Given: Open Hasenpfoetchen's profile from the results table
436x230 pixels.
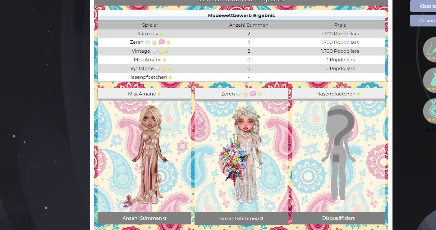Looking at the screenshot, I should coord(148,77).
